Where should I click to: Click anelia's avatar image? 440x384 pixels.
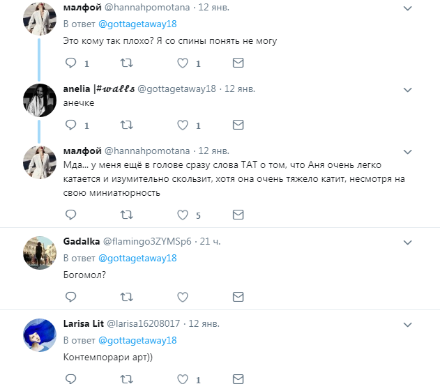click(x=40, y=102)
